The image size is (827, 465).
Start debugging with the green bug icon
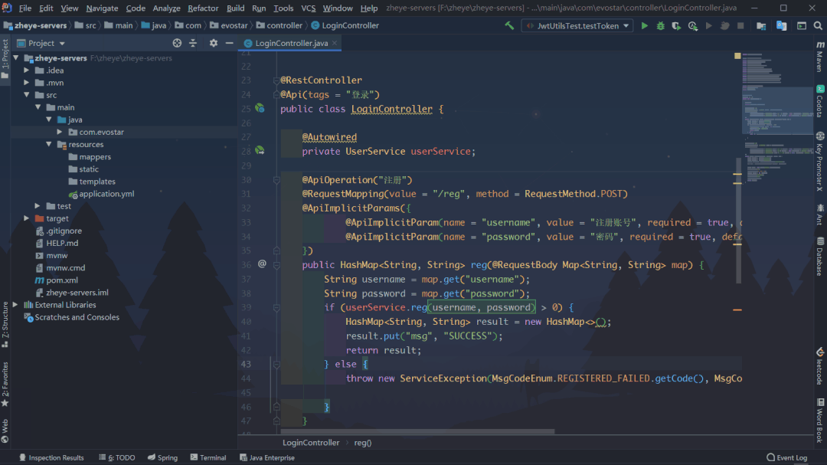[660, 25]
